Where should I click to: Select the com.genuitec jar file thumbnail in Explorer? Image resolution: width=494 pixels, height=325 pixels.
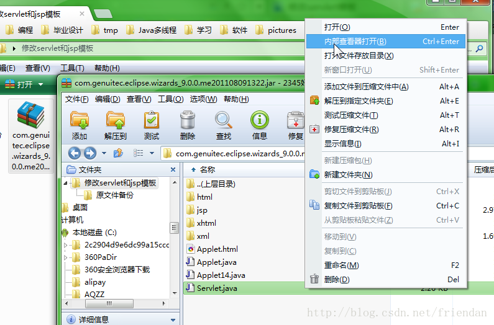31,136
